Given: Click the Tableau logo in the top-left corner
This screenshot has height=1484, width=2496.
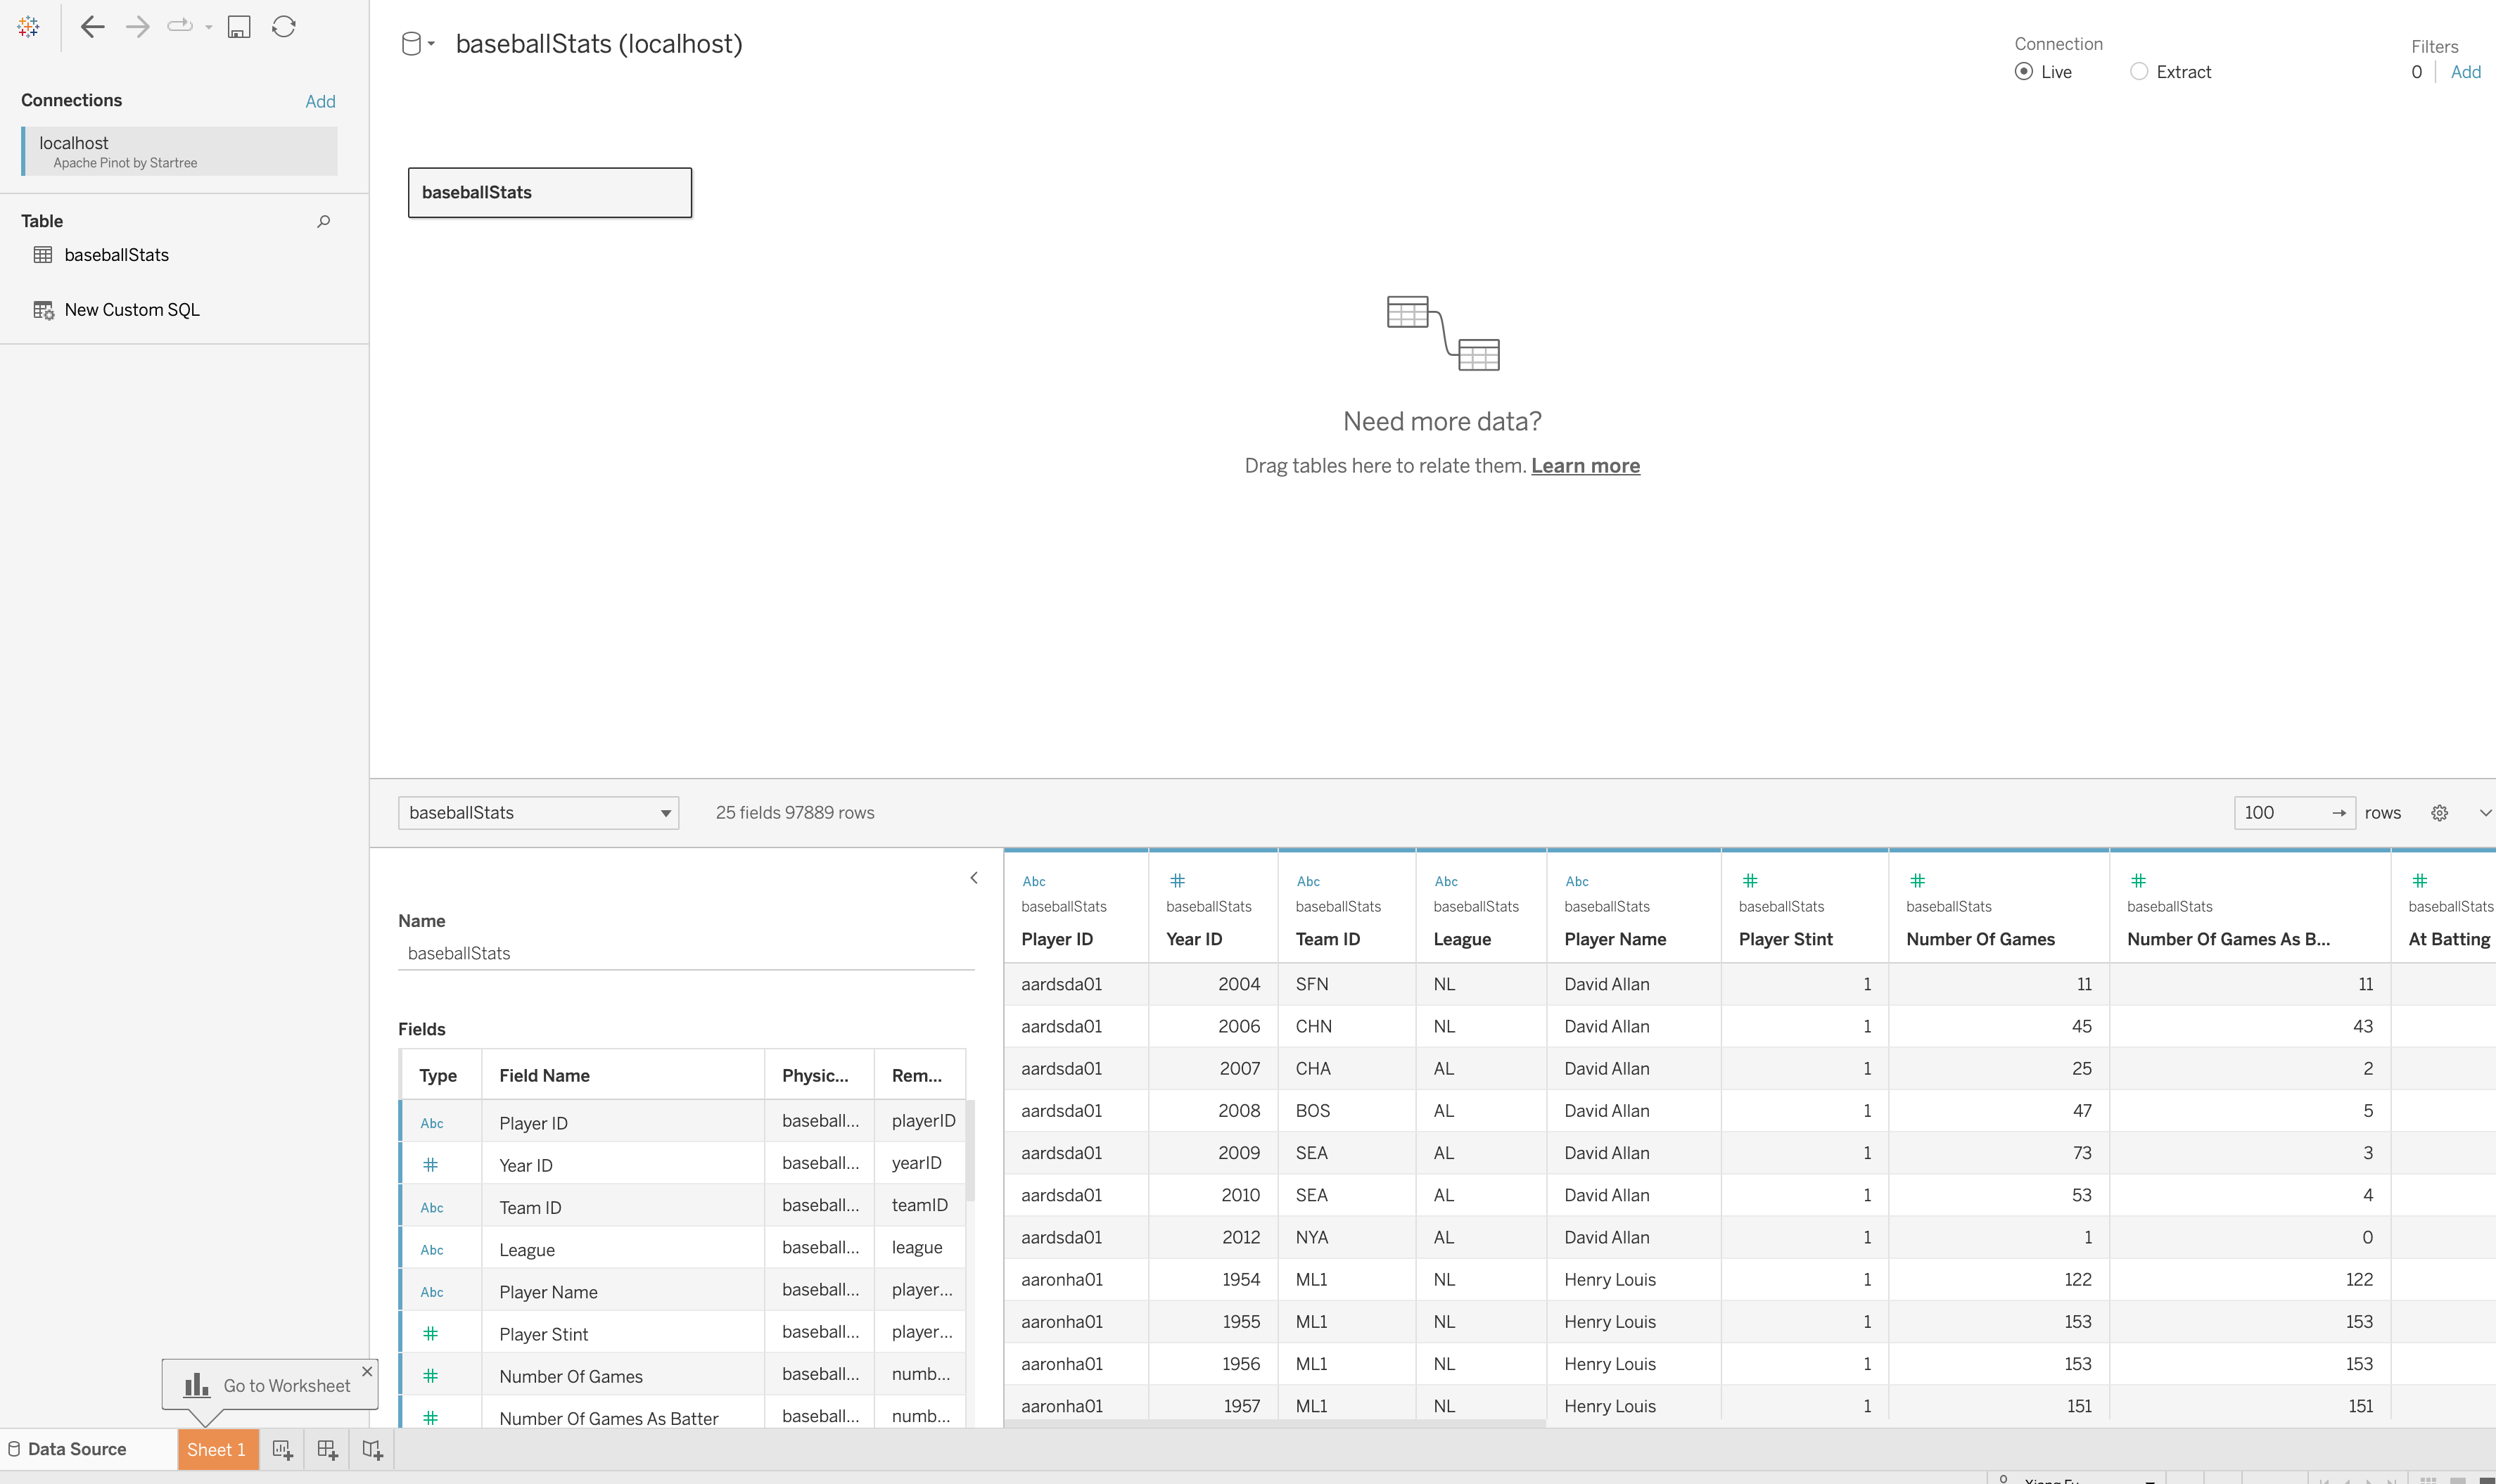Looking at the screenshot, I should coord(28,26).
